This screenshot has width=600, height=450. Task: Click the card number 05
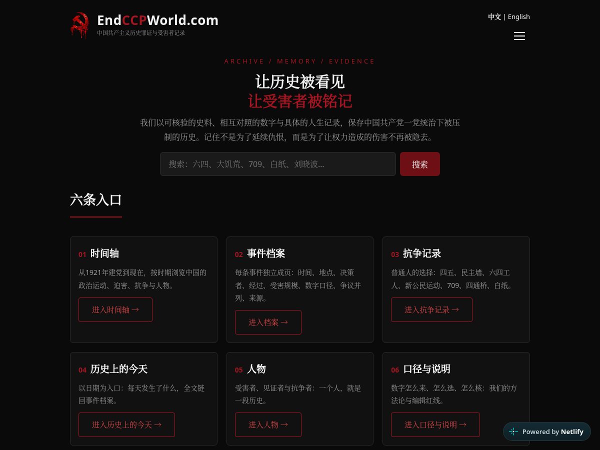[239, 370]
